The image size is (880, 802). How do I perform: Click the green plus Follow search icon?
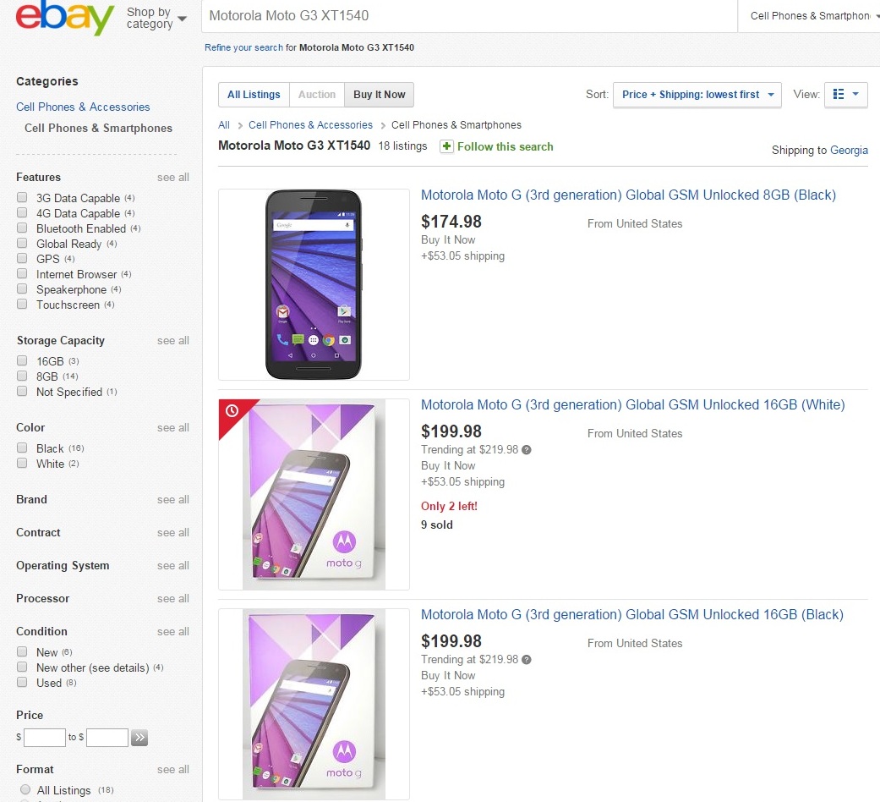click(x=447, y=146)
